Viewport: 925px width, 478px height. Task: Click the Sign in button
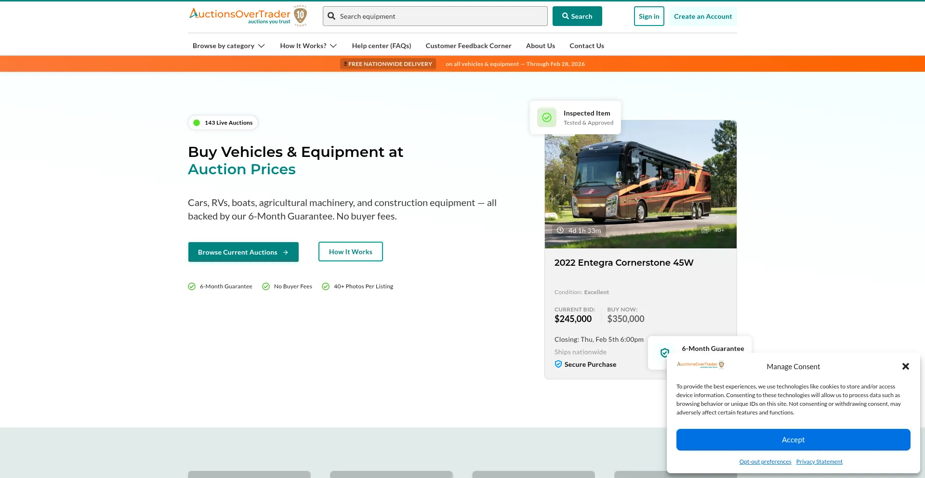coord(649,16)
